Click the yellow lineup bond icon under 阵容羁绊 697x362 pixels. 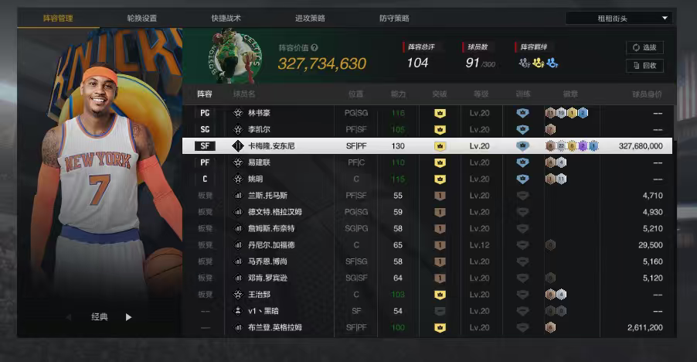pyautogui.click(x=539, y=63)
